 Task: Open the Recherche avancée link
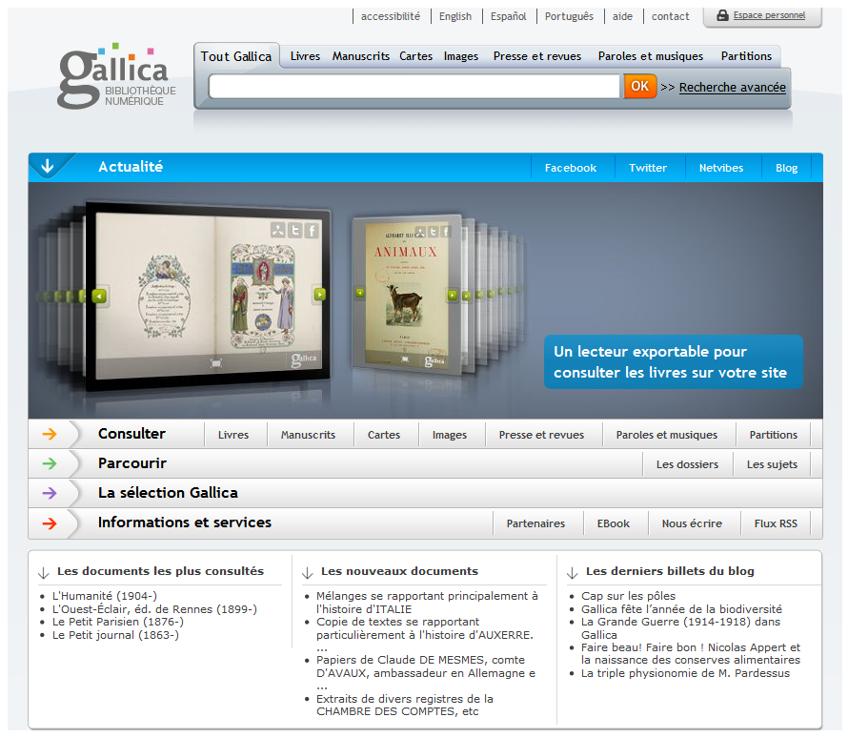point(733,87)
